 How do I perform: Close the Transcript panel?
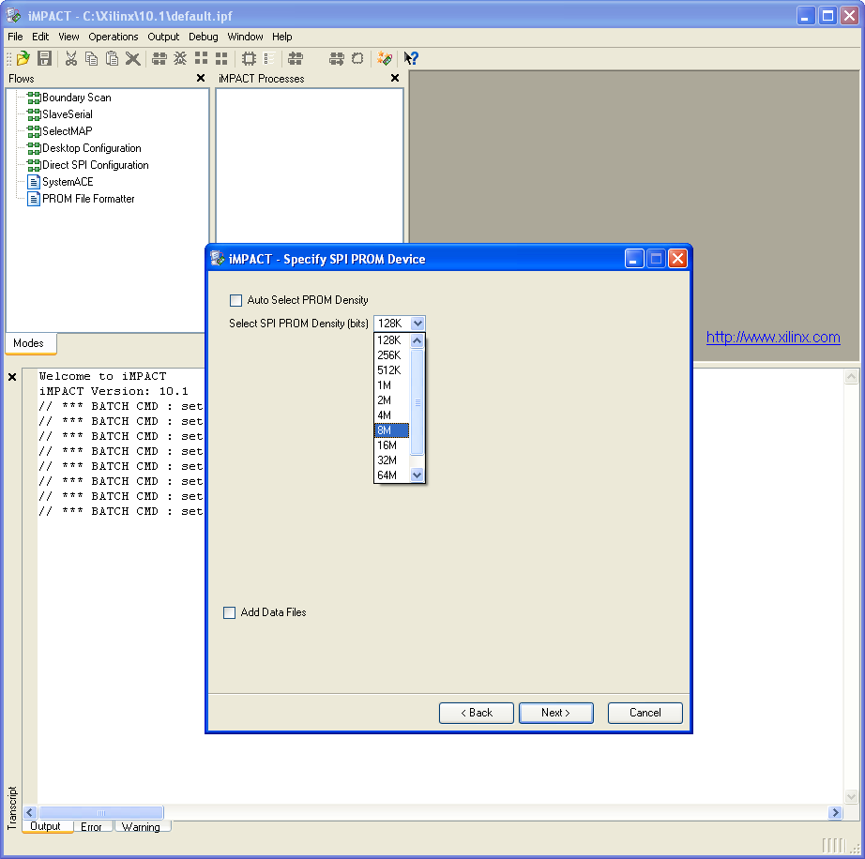[12, 377]
